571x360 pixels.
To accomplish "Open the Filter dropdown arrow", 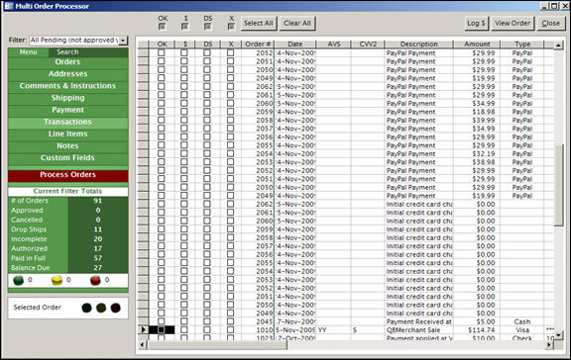I will 123,41.
